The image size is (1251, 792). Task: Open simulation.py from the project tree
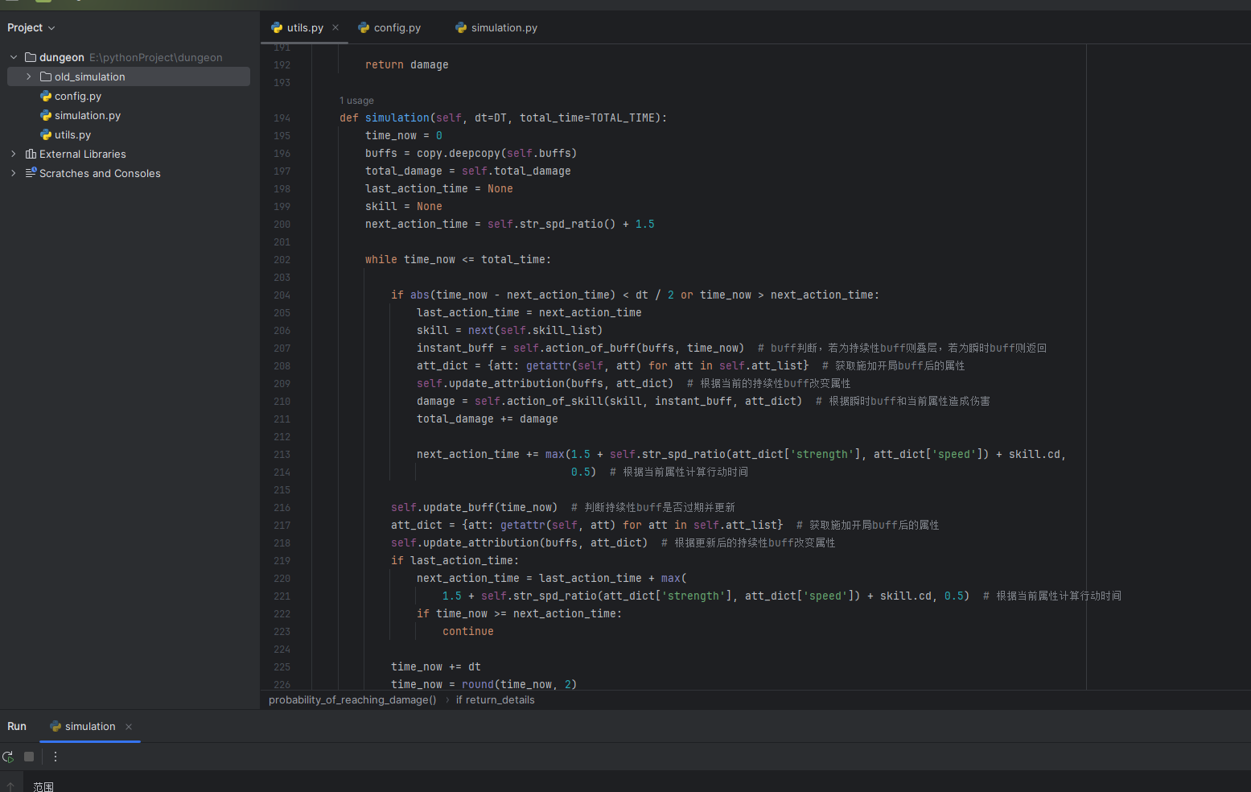tap(88, 115)
